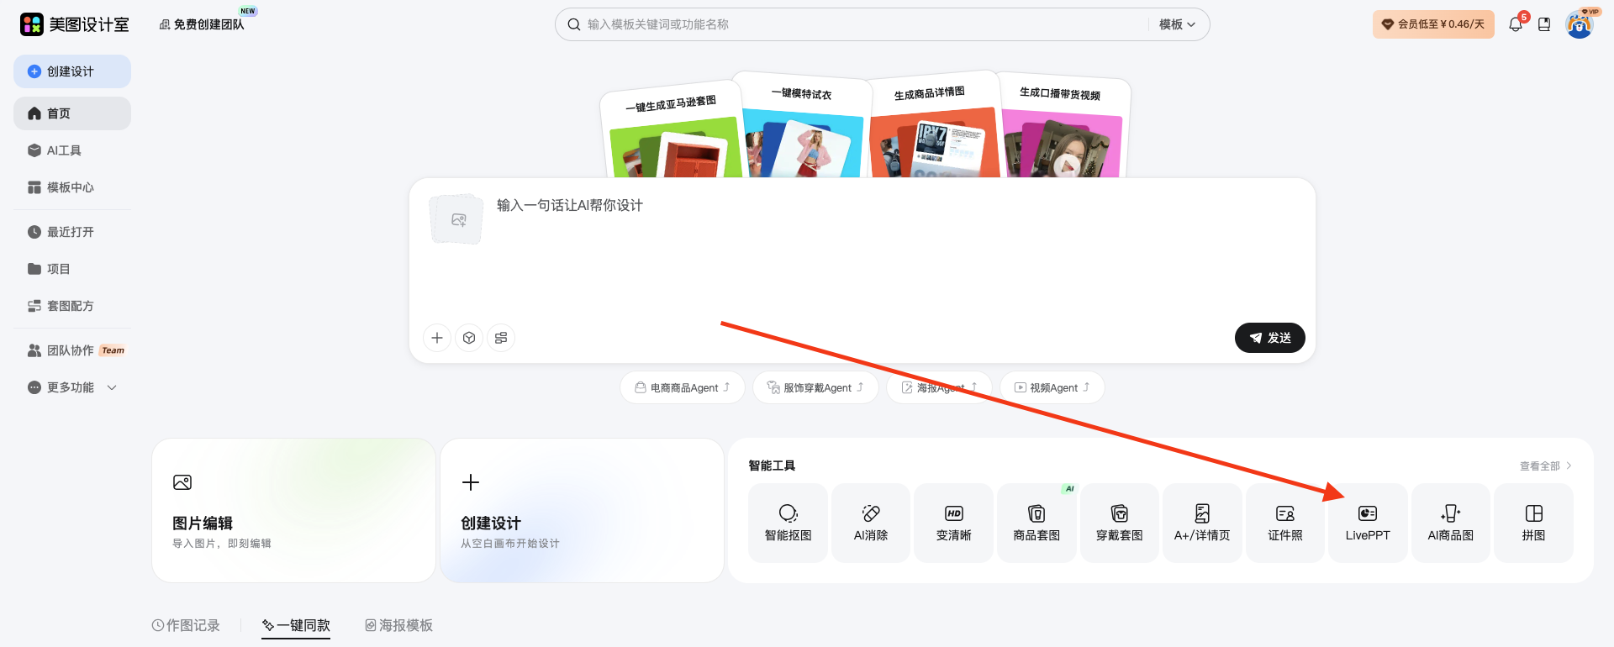Launch the AI消除 eraser tool
1614x647 pixels.
pos(871,523)
